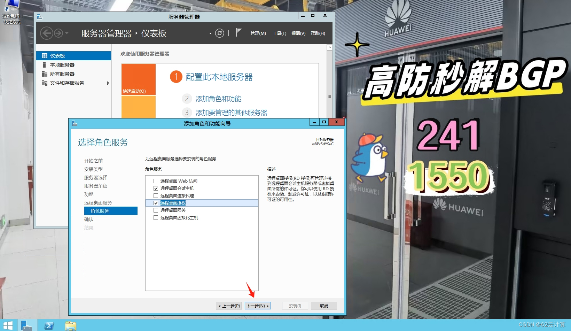This screenshot has width=571, height=331.
Task: Select 仪表板 in the left sidebar
Action: [73, 56]
